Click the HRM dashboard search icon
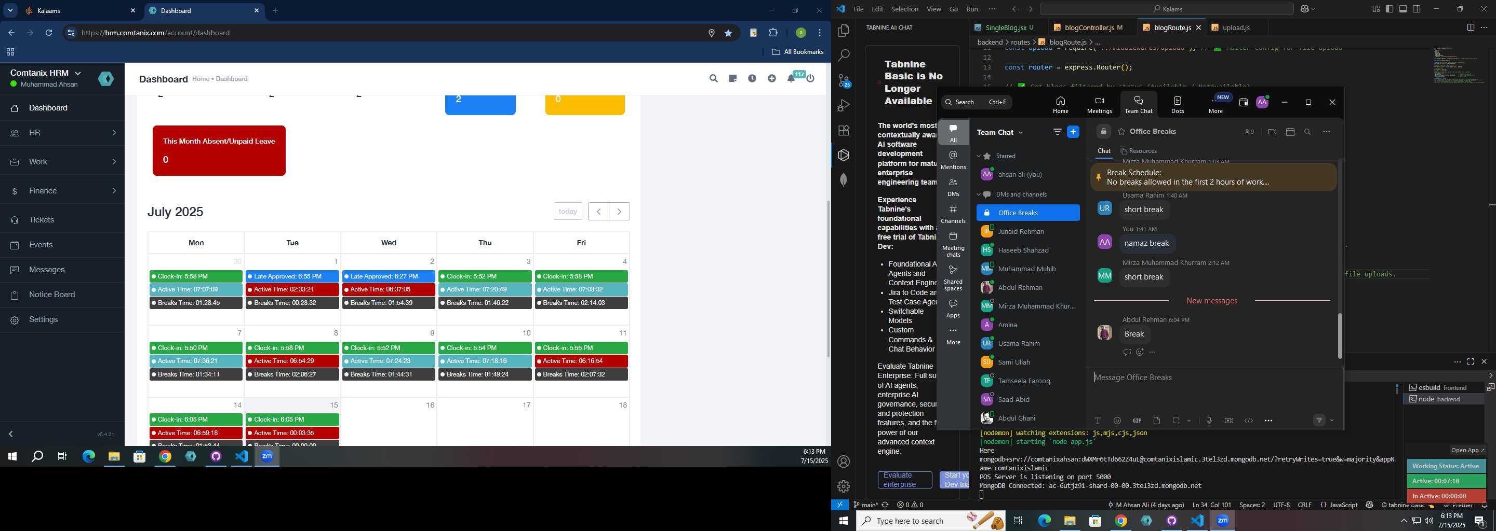Screen dimensions: 1496x531 click(x=713, y=78)
